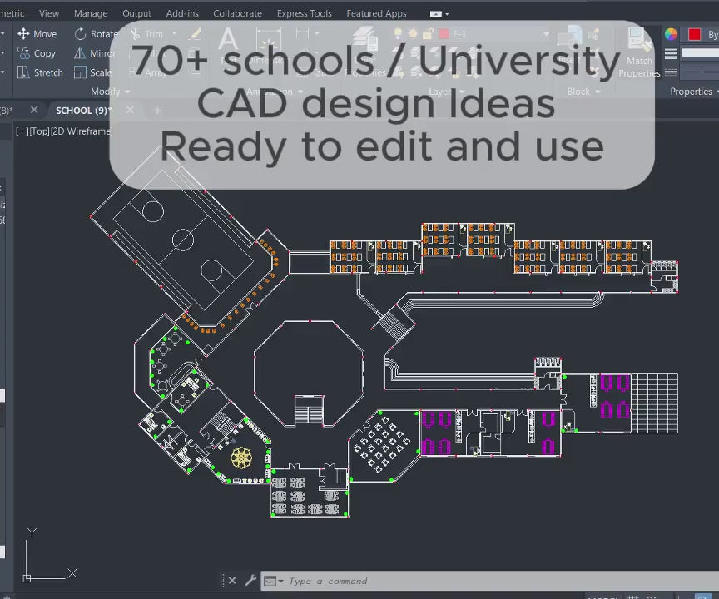Viewport: 719px width, 599px height.
Task: Open the Express Tools ribbon tab
Action: coord(305,13)
